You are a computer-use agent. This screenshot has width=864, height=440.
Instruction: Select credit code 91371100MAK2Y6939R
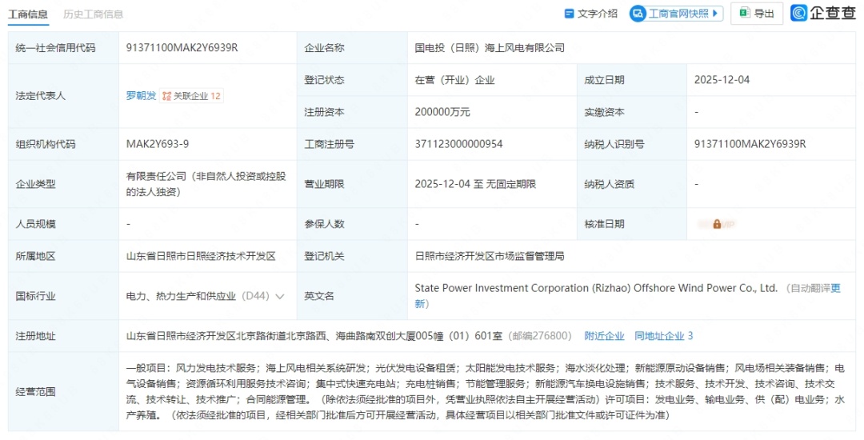182,48
